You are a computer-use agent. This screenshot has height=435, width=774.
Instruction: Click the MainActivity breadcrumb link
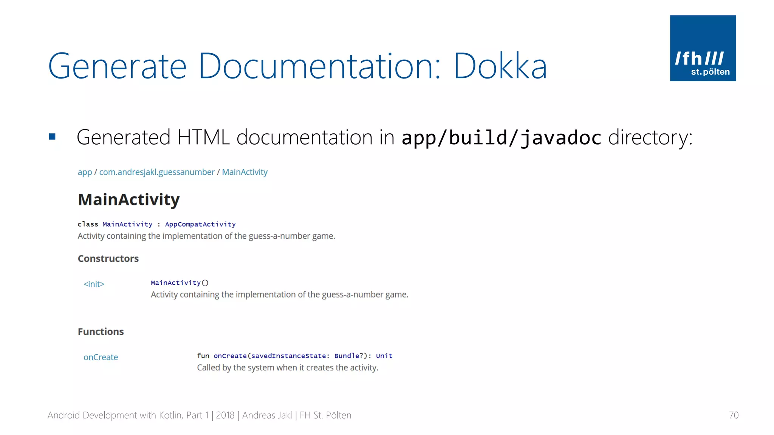pyautogui.click(x=245, y=172)
